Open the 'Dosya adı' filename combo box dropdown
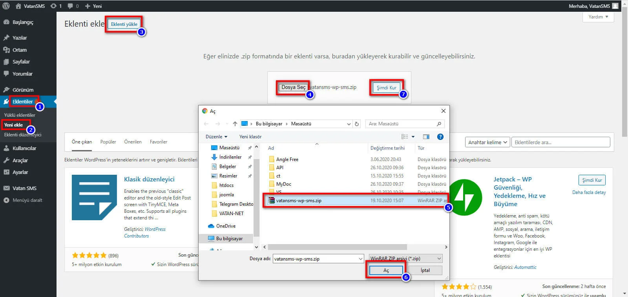 point(361,259)
